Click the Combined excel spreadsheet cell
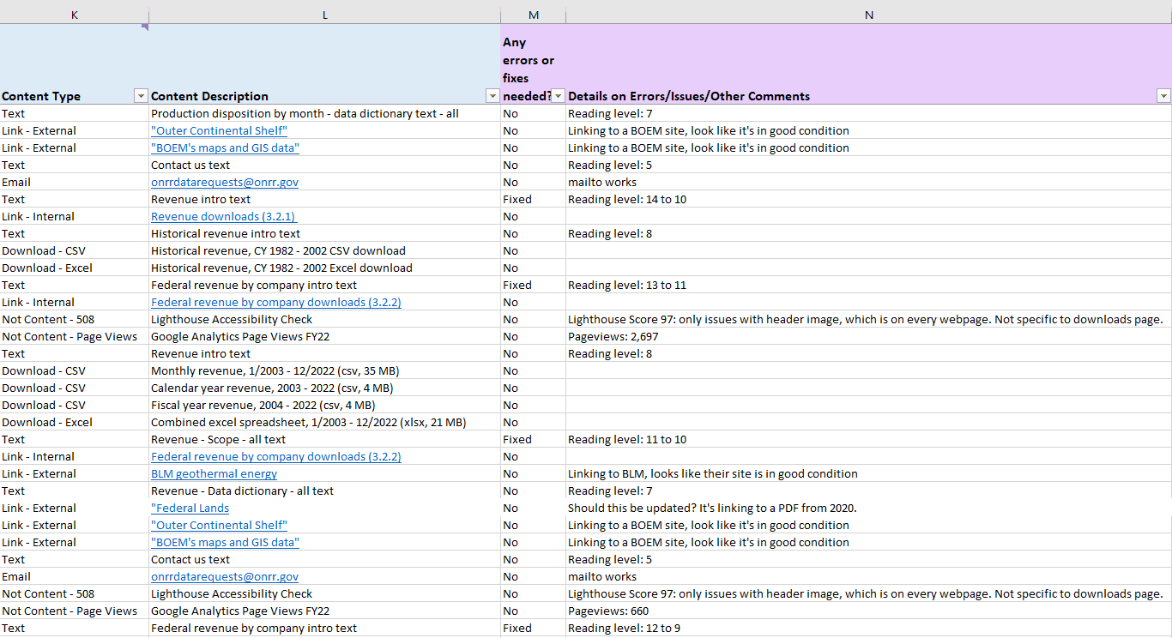This screenshot has width=1172, height=638. point(308,423)
